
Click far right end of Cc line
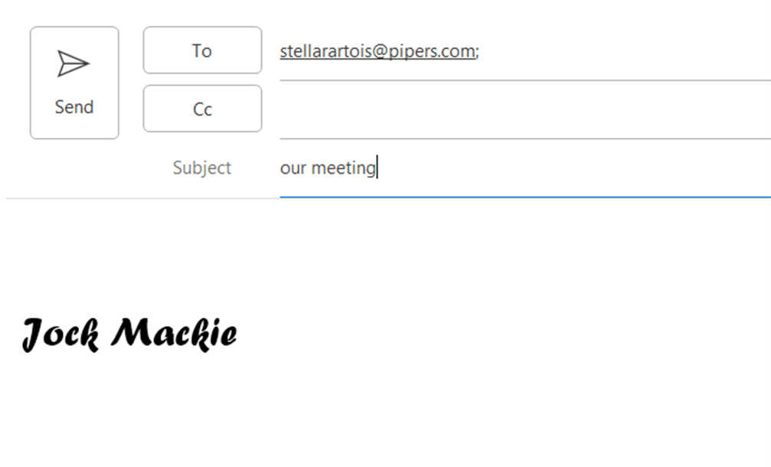tap(757, 109)
